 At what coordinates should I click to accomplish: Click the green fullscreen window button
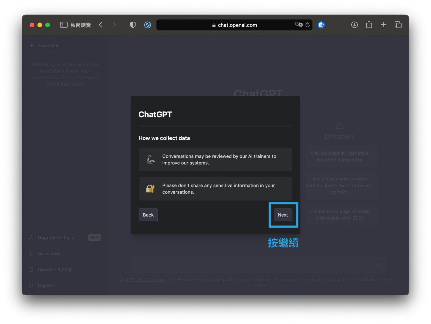click(48, 25)
